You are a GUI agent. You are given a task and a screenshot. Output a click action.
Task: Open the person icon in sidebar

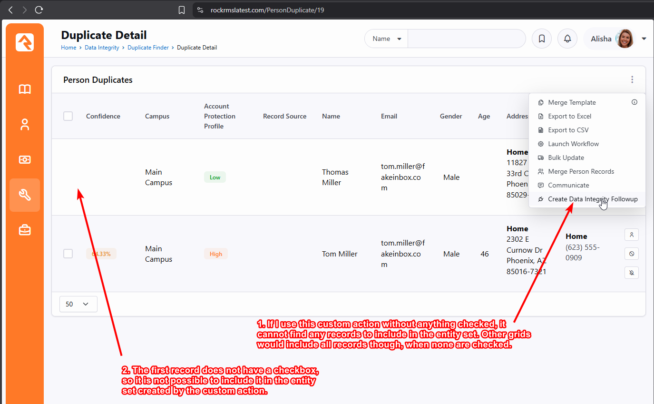tap(25, 125)
